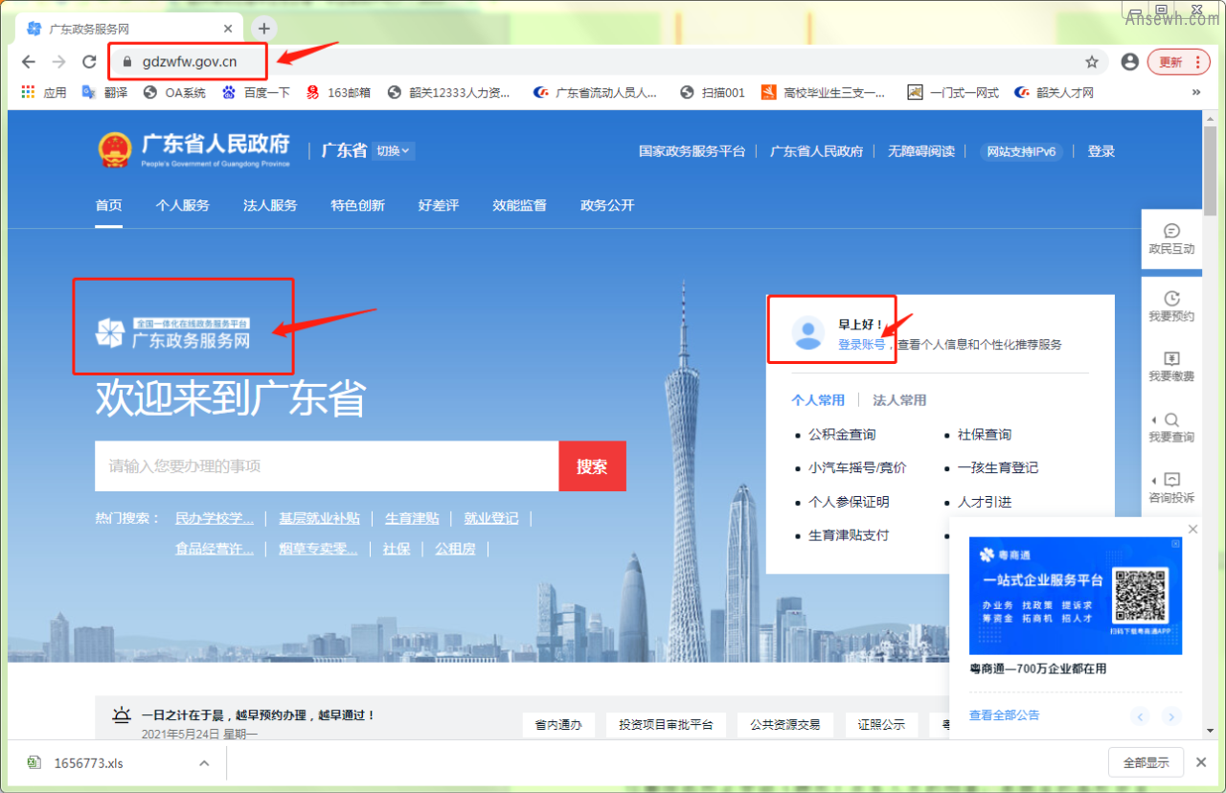This screenshot has width=1226, height=793.
Task: Switch to the 法人常用 tab
Action: coord(899,400)
